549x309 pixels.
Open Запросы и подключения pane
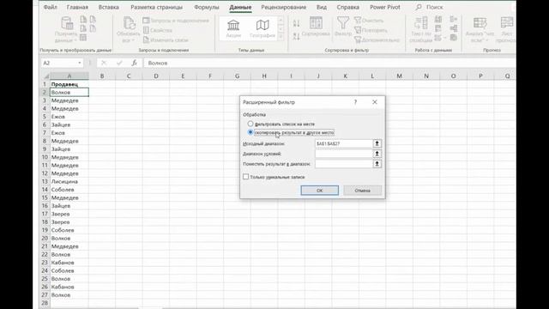[x=176, y=21]
